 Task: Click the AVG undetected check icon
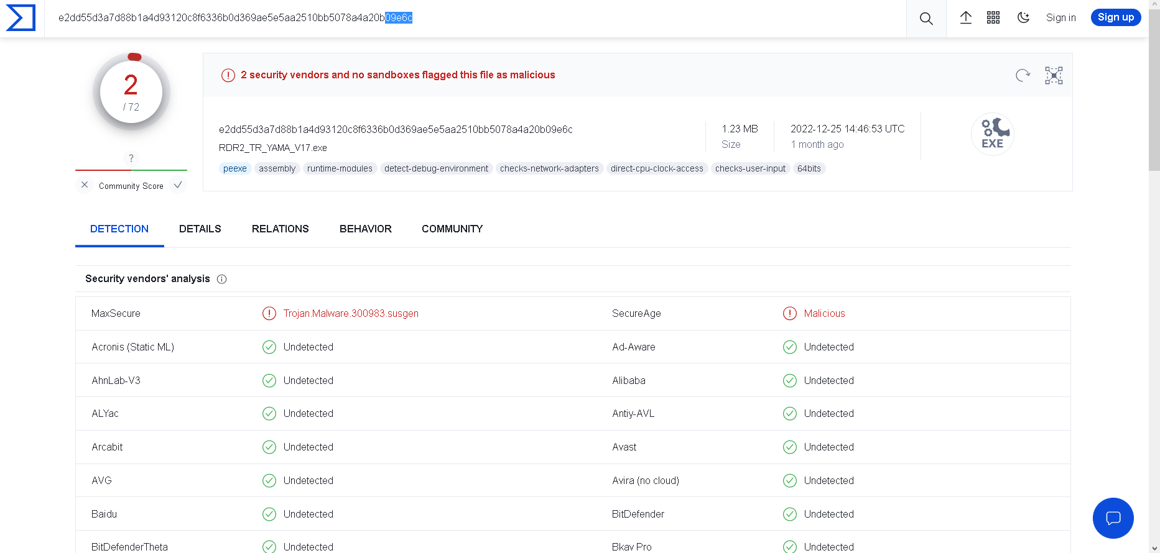click(269, 480)
